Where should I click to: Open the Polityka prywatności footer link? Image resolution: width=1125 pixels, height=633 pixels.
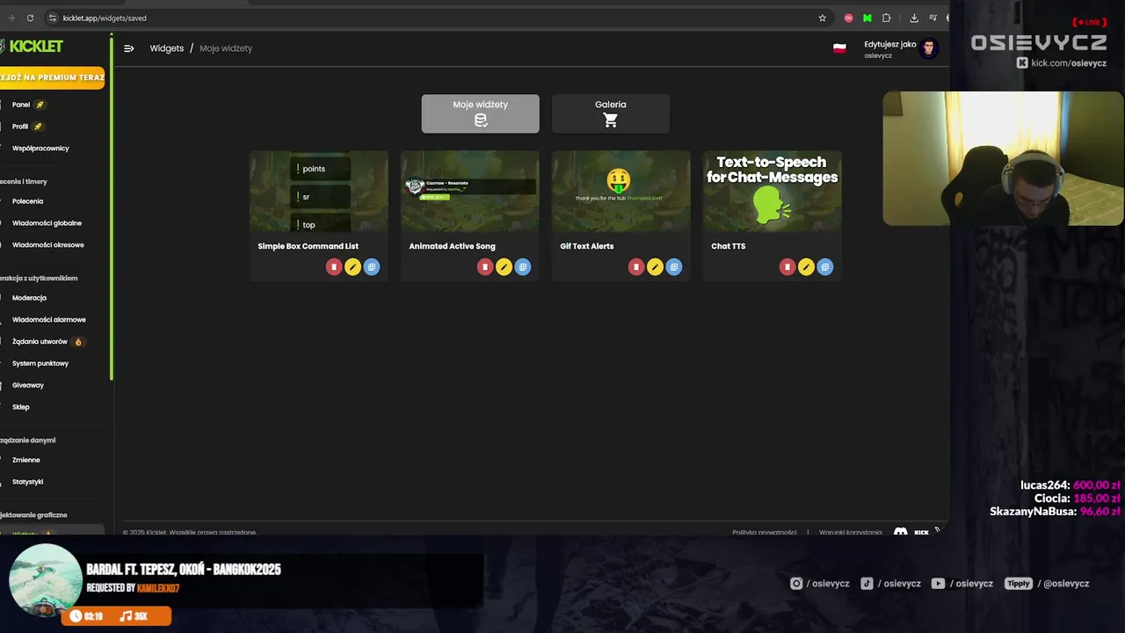(x=765, y=532)
